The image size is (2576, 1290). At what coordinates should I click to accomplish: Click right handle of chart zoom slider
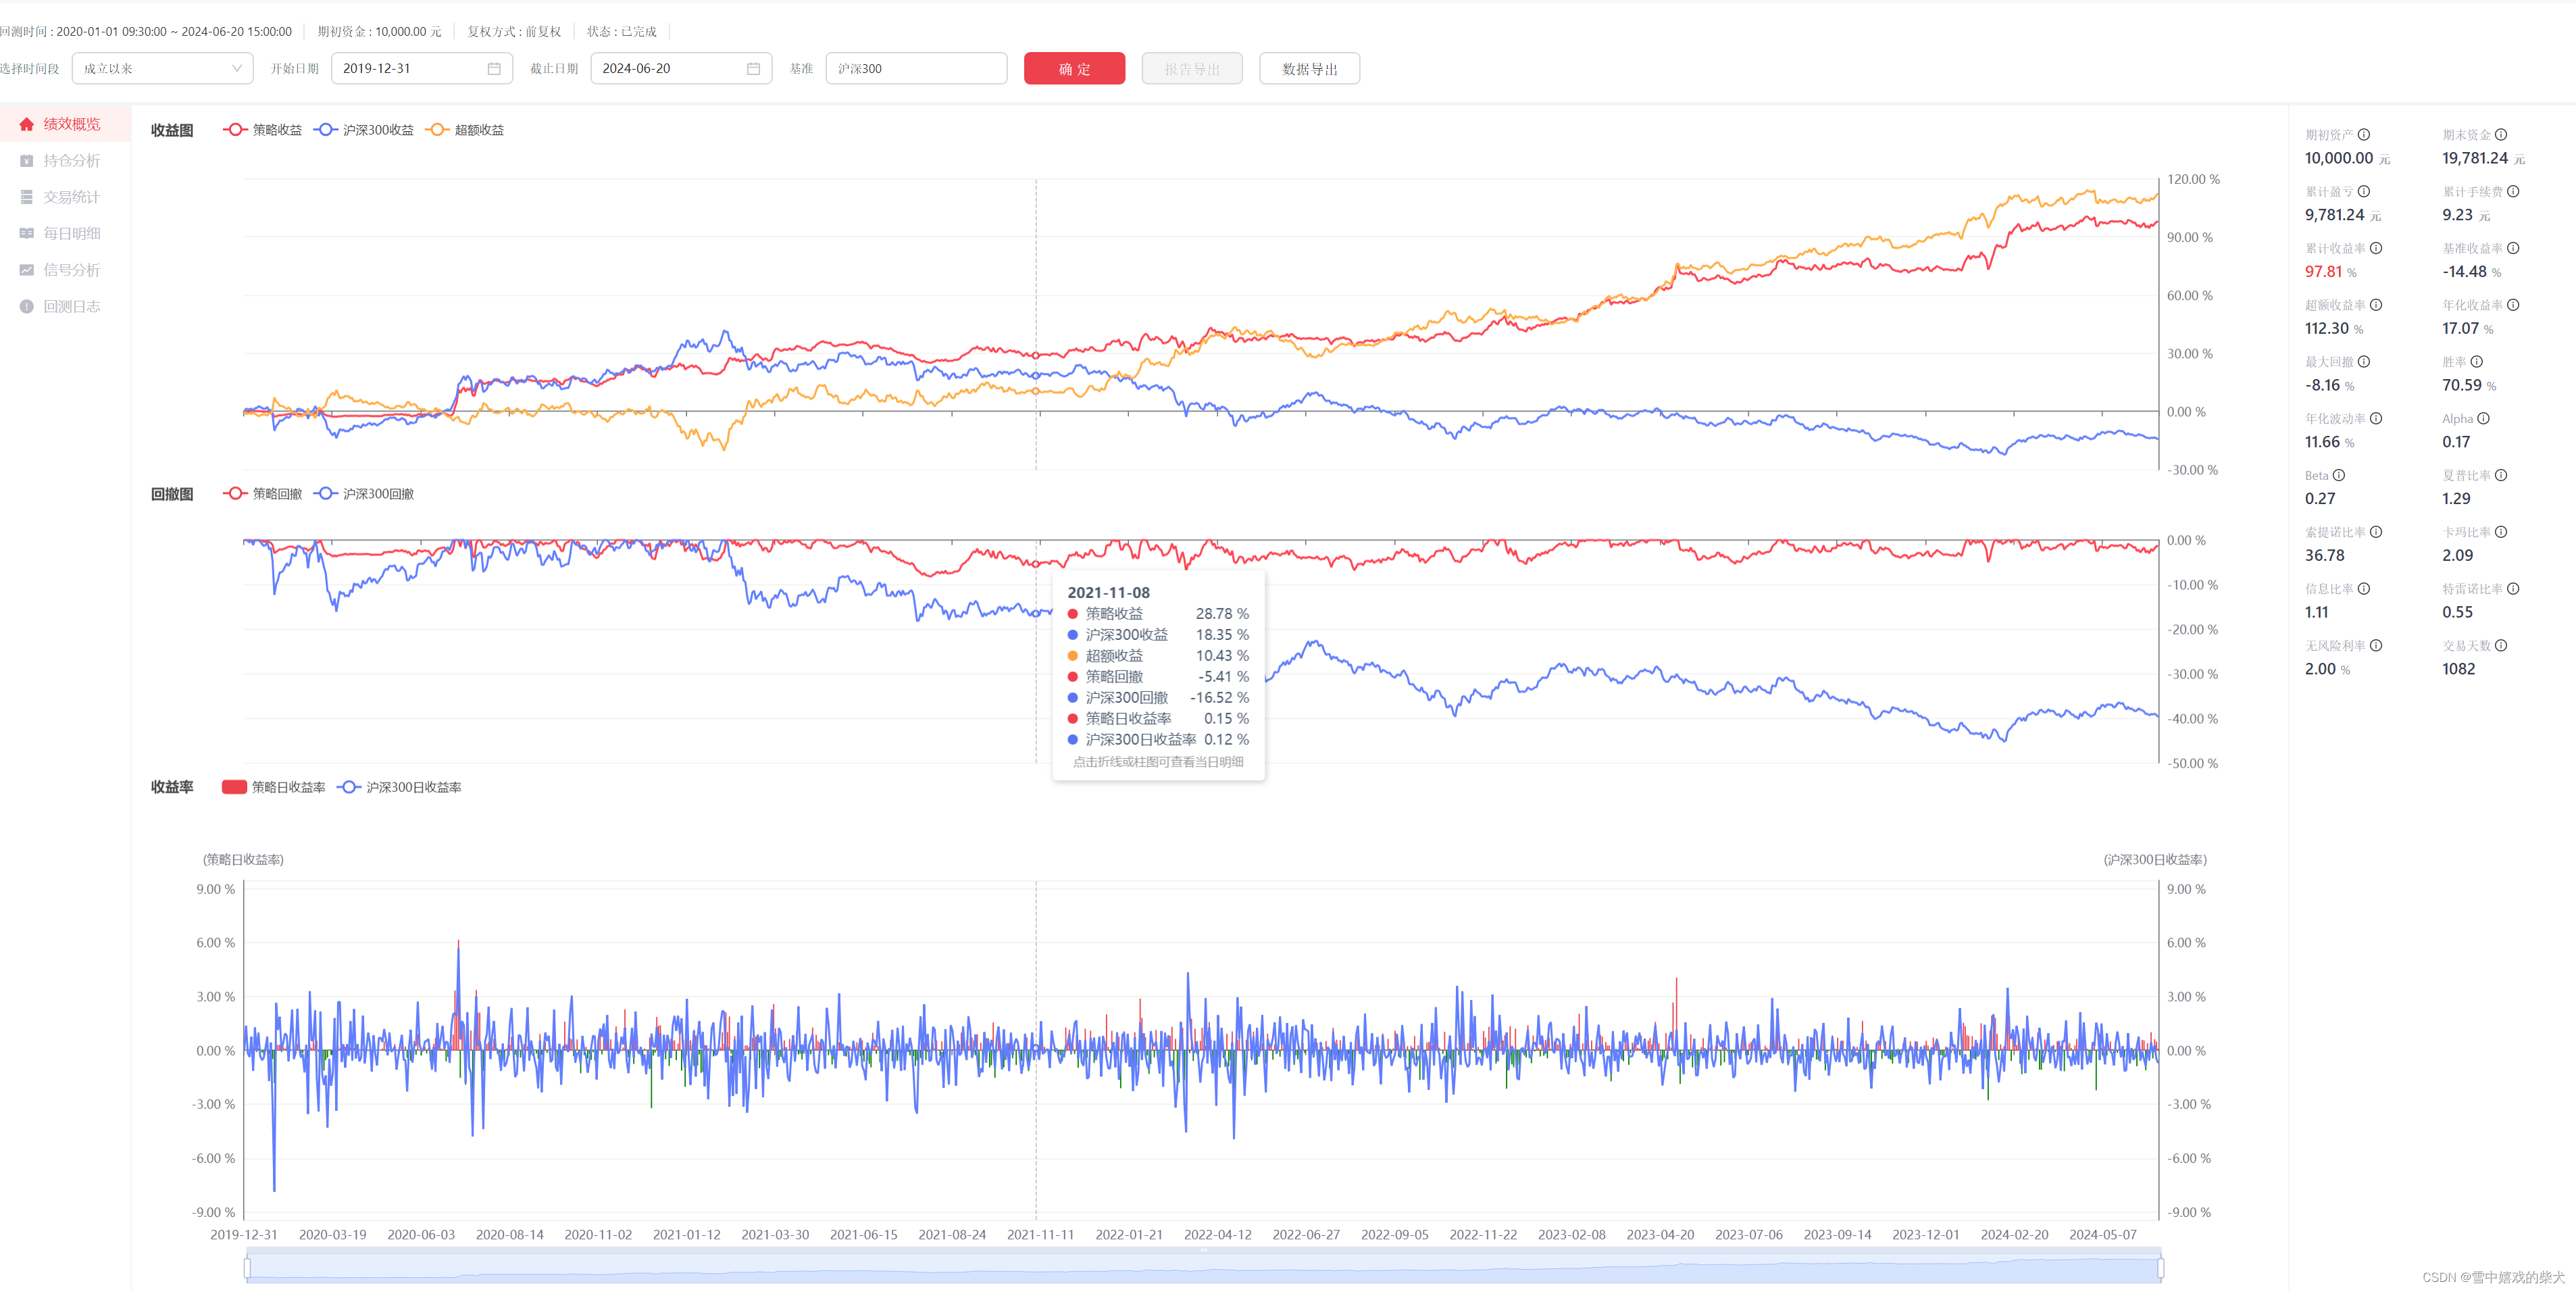[x=2161, y=1268]
